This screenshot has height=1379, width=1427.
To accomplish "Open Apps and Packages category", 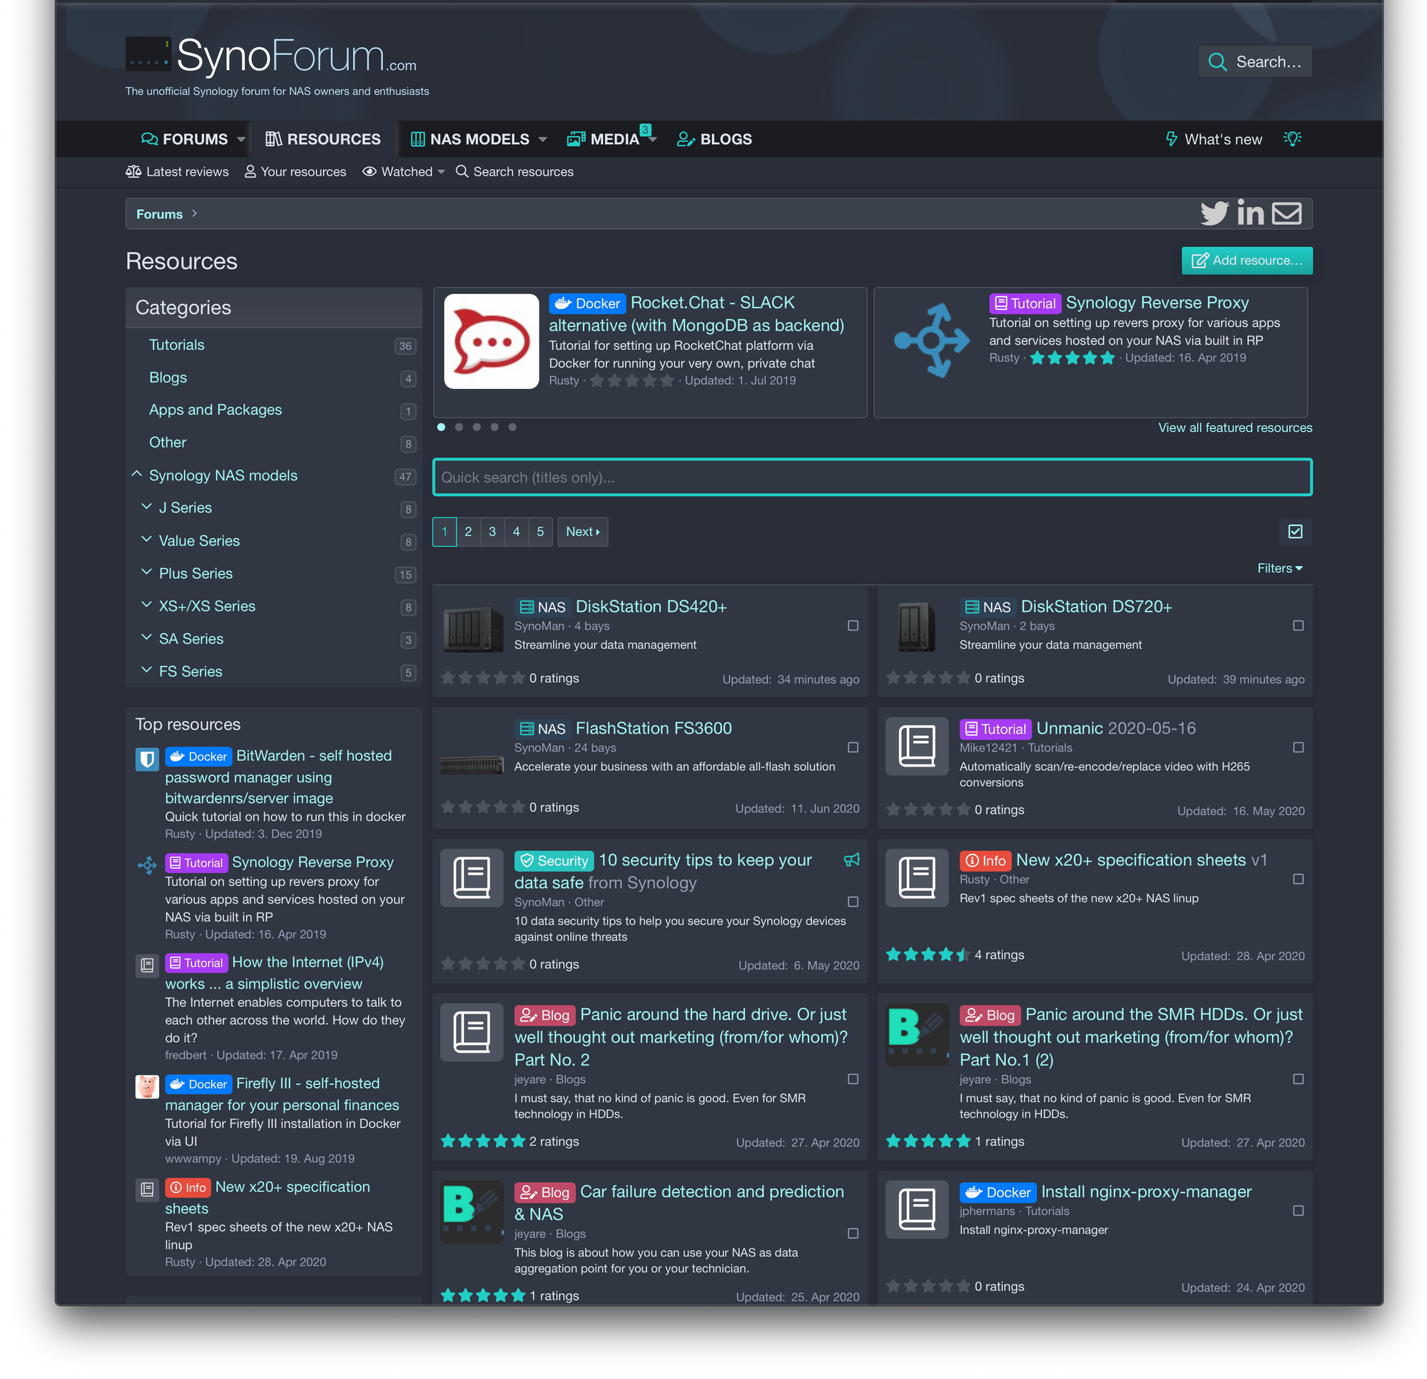I will (215, 410).
